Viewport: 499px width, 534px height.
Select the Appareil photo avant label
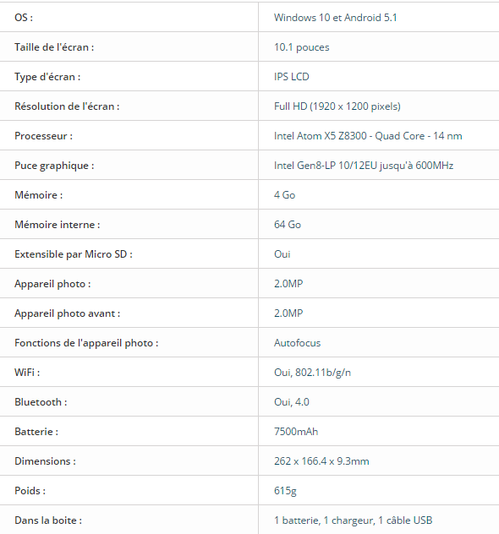click(67, 313)
